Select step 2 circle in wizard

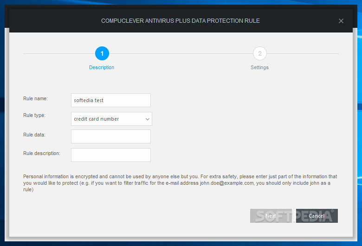(260, 53)
